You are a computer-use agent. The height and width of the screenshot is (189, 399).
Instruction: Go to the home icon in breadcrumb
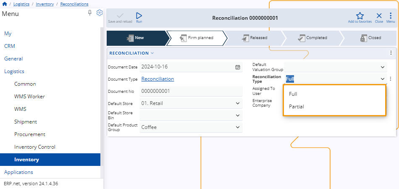(x=4, y=4)
